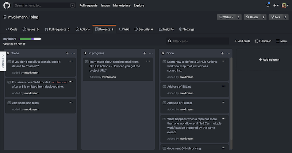Image resolution: width=292 pixels, height=153 pixels.
Task: Open Pull requests in top navigation
Action: [88, 5]
